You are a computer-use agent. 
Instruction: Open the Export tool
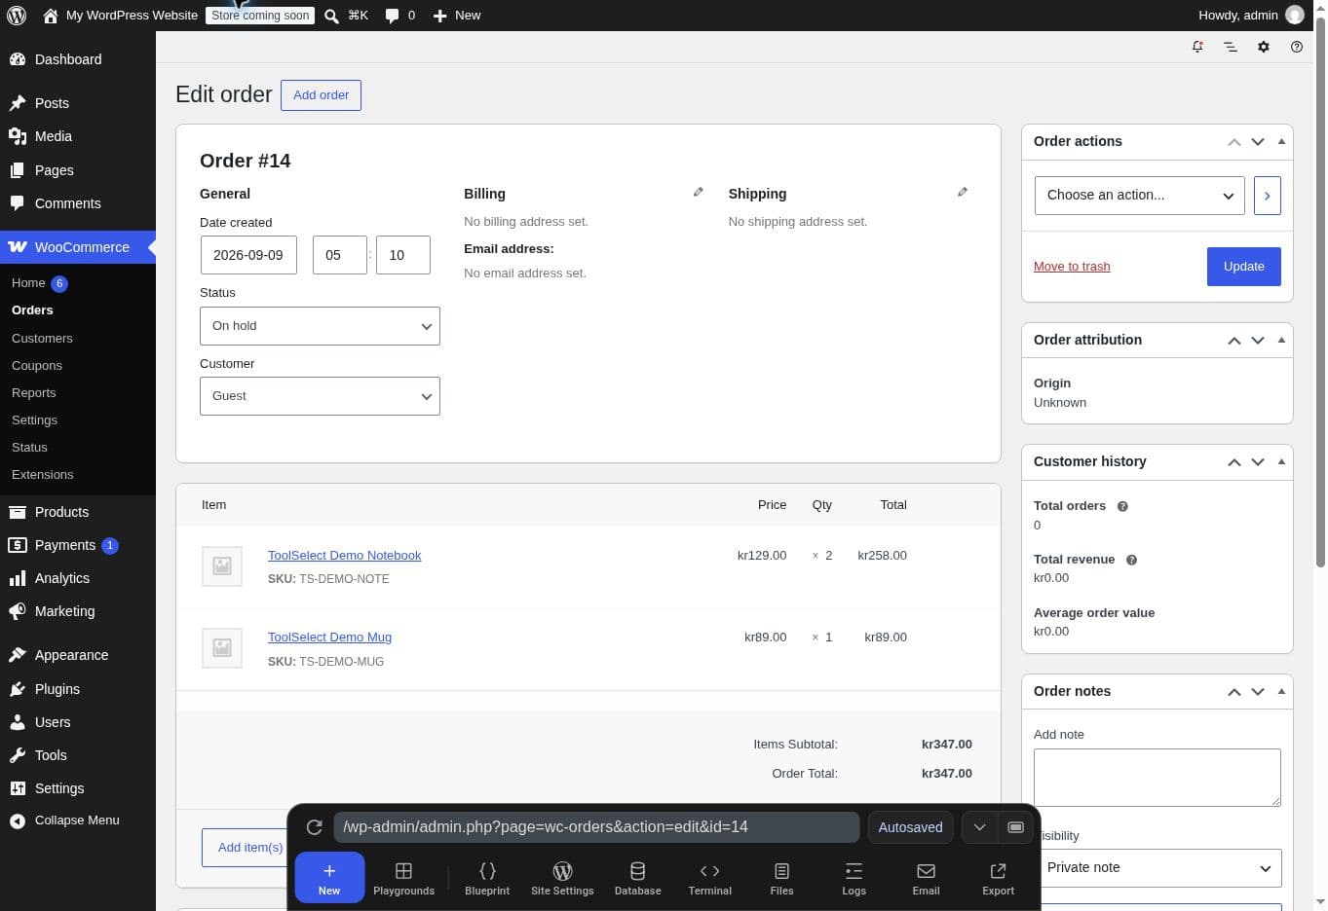(998, 878)
